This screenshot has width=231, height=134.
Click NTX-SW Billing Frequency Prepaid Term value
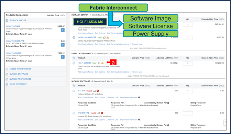point(196,105)
